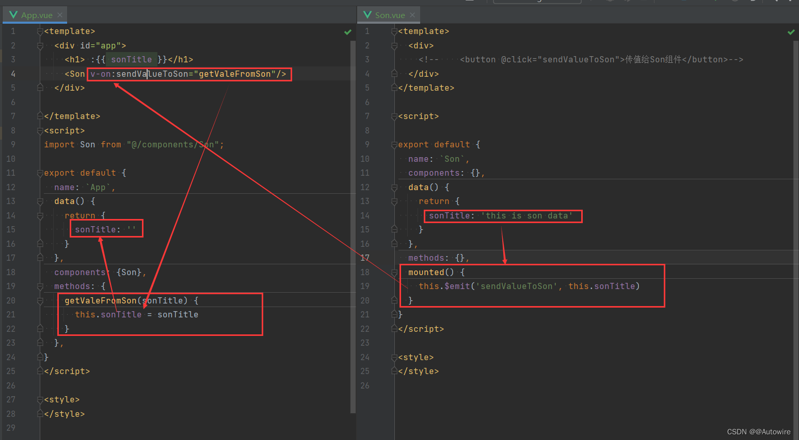Image resolution: width=799 pixels, height=440 pixels.
Task: Click line number 17 in Son.vue gutter
Action: click(x=365, y=258)
